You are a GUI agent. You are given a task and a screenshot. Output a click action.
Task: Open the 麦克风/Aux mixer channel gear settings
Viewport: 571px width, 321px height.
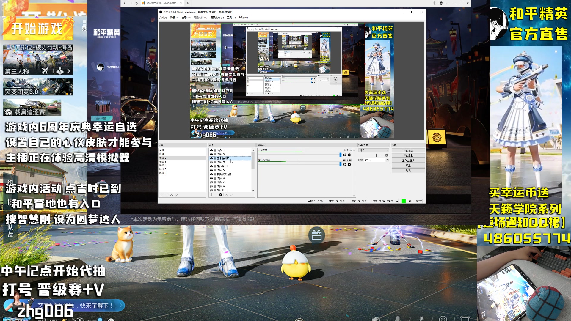pyautogui.click(x=349, y=164)
